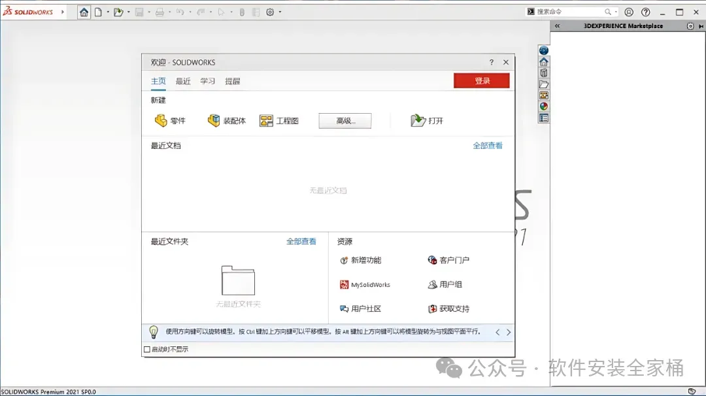
Task: Close the welcome SOLIDWORKS dialog
Action: tap(506, 62)
